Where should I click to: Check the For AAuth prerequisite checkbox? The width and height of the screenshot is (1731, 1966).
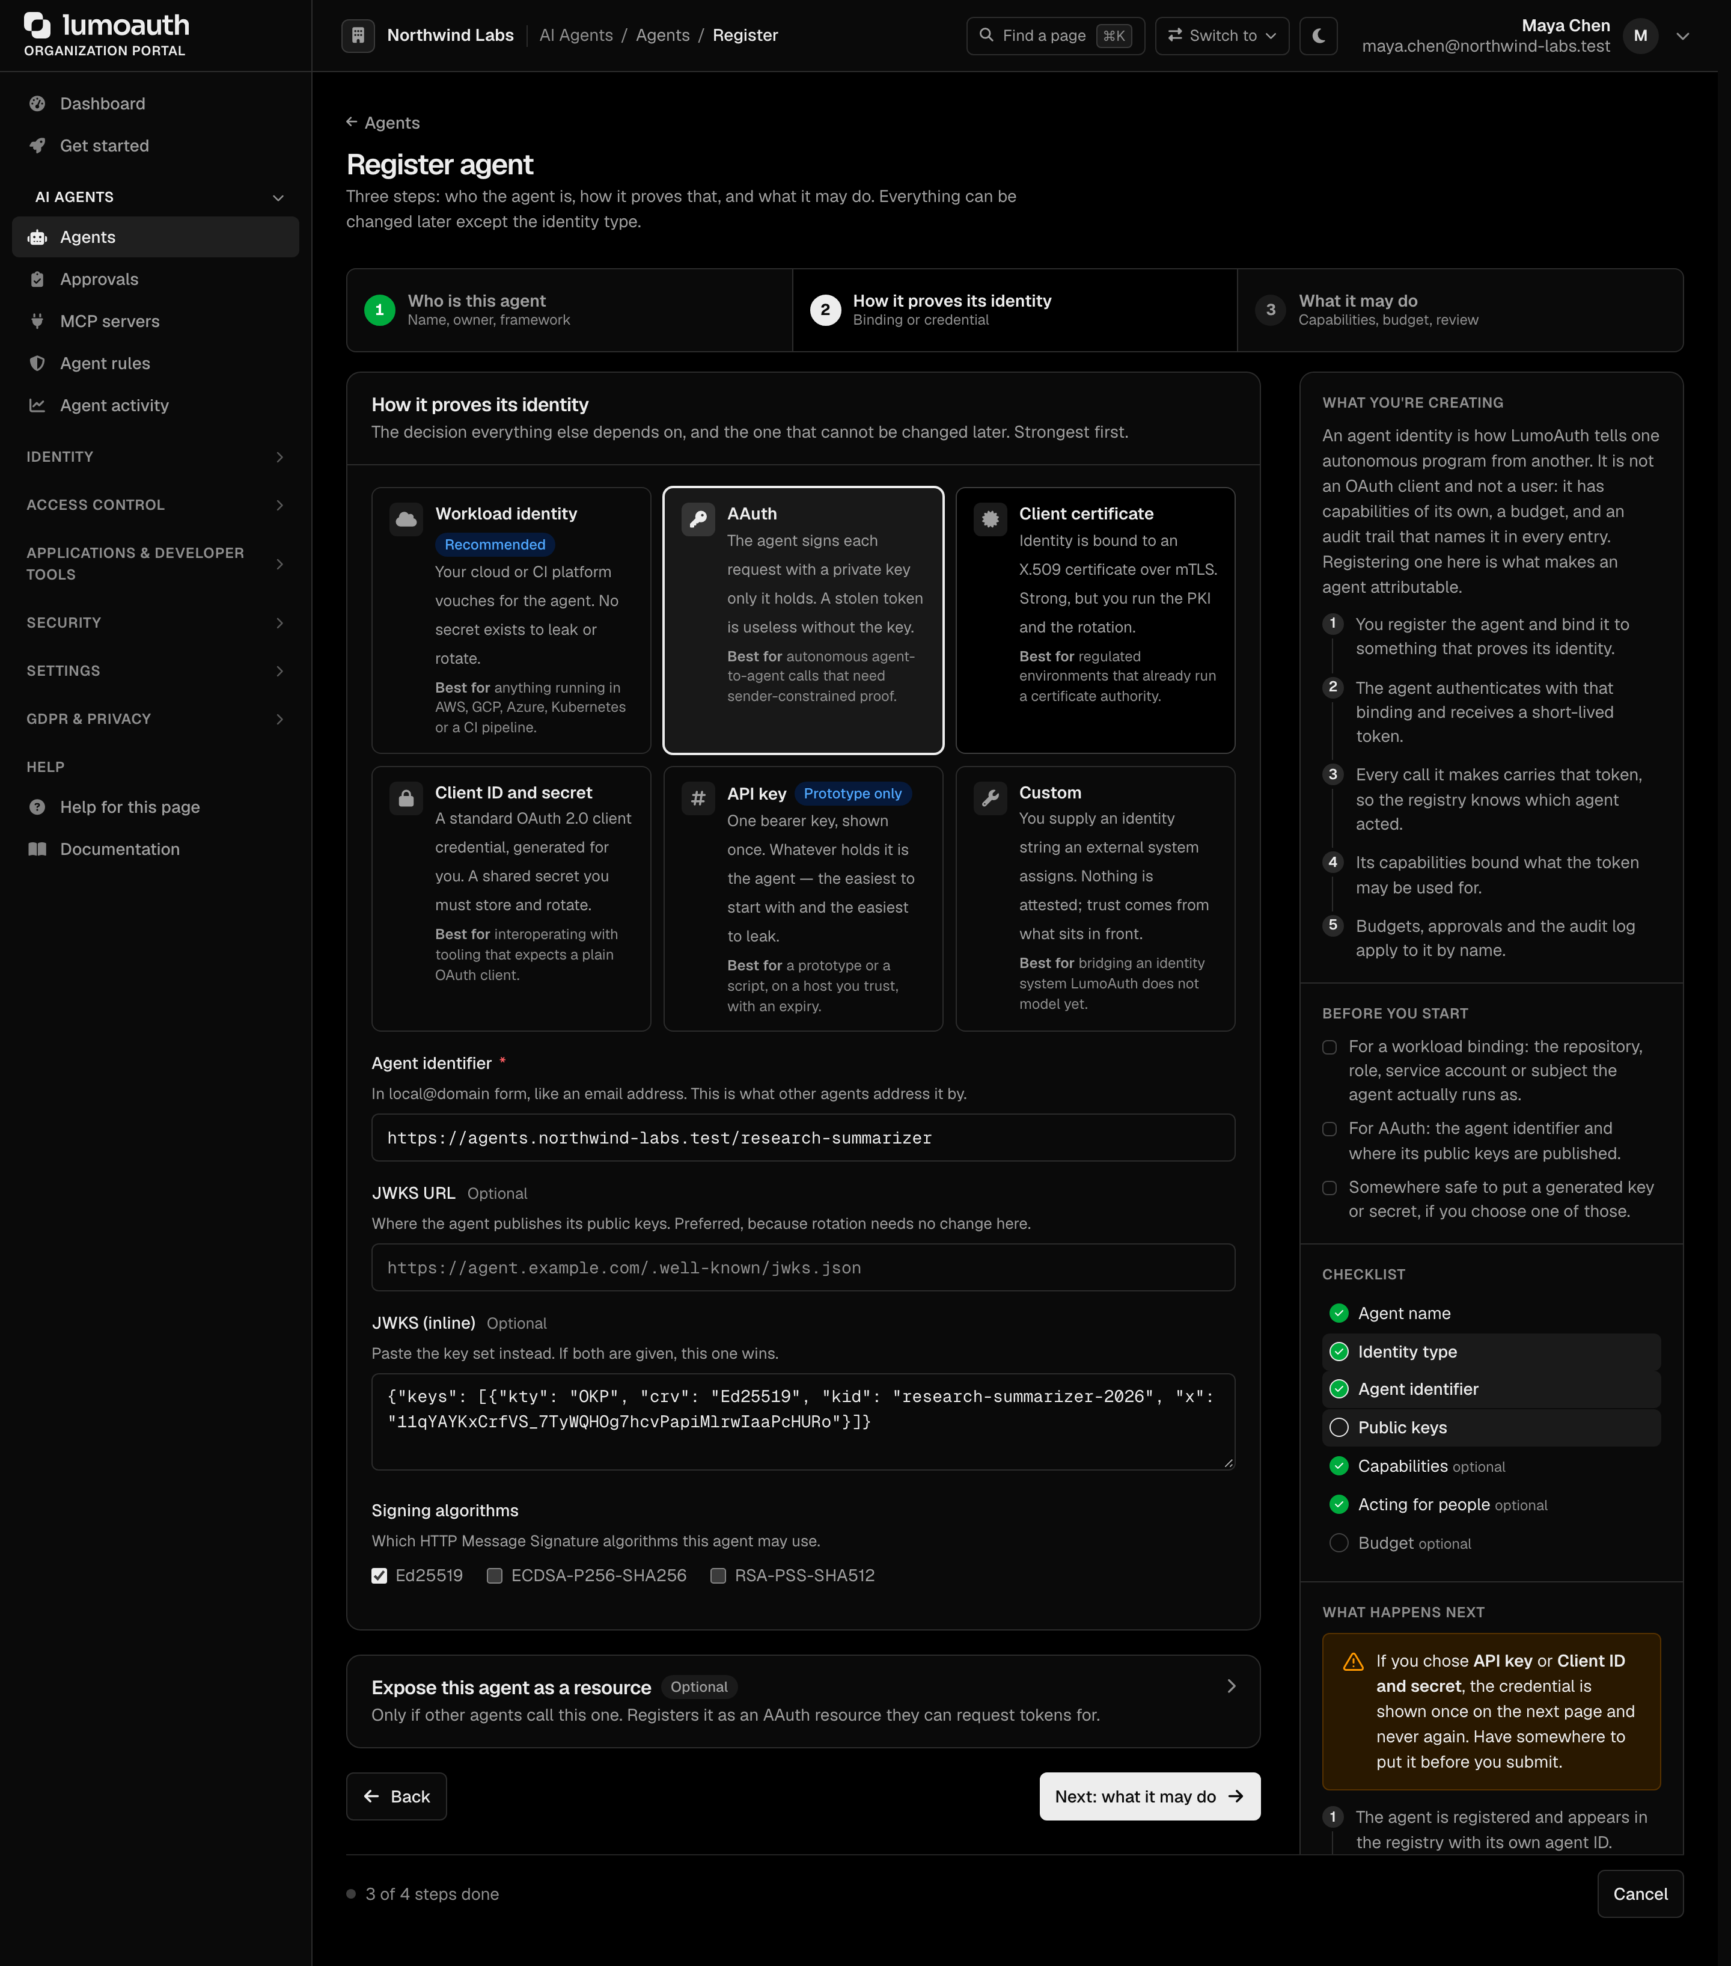click(1330, 1129)
